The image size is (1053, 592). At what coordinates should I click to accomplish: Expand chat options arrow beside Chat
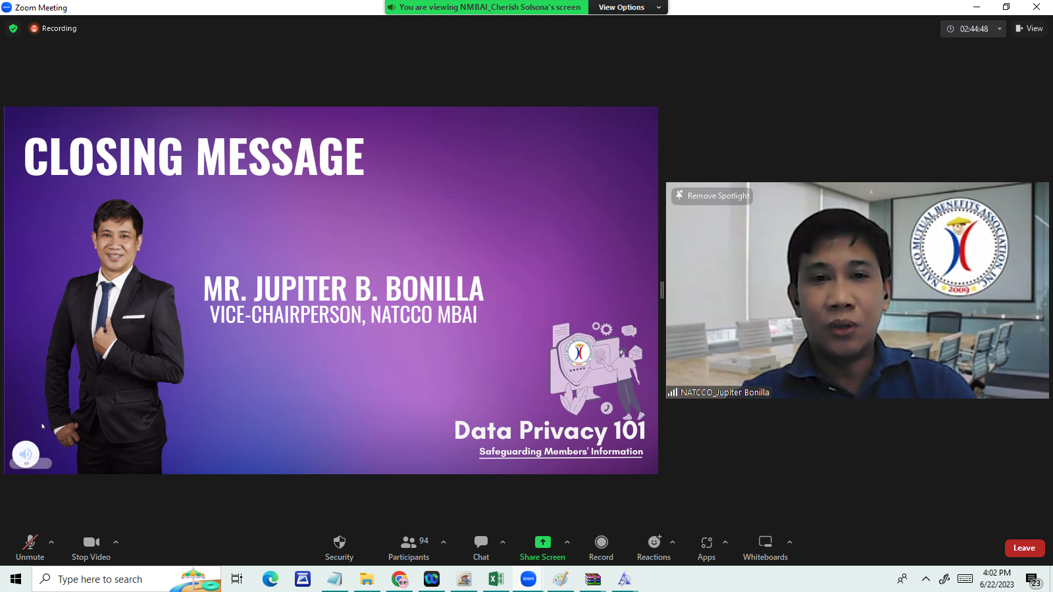[503, 542]
